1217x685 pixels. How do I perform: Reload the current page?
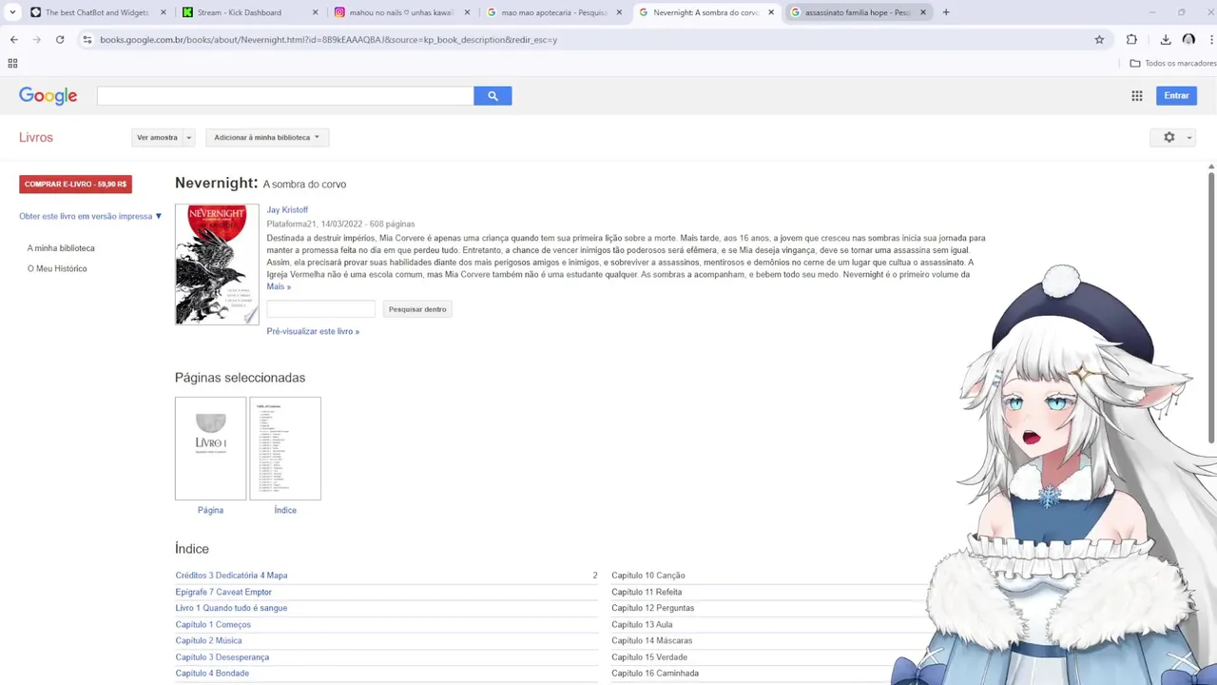coord(60,40)
